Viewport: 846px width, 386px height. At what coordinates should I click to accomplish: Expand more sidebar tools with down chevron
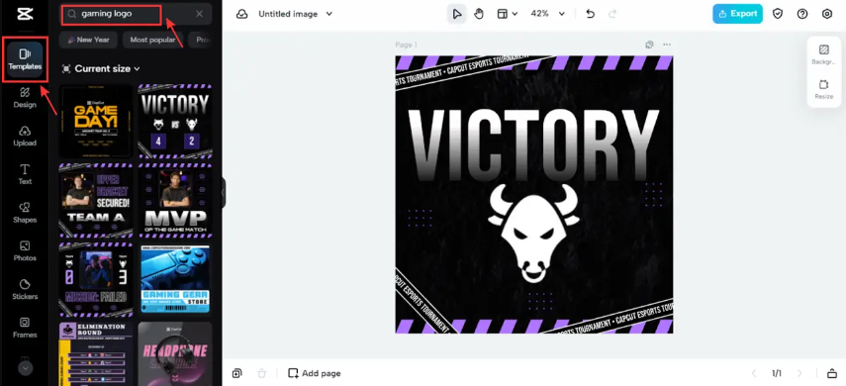pyautogui.click(x=26, y=368)
